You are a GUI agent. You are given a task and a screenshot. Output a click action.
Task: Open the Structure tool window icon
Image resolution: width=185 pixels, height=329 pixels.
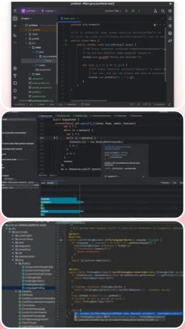point(15,35)
